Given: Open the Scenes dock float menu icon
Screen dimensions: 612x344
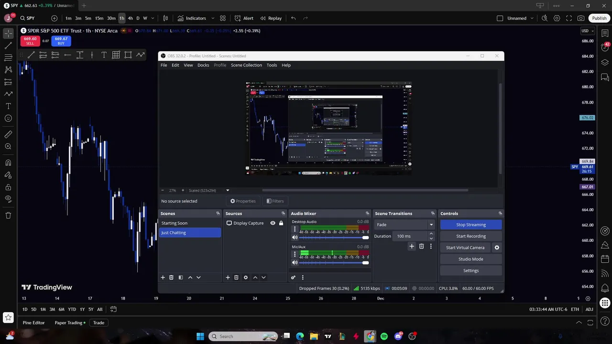Looking at the screenshot, I should pos(218,214).
